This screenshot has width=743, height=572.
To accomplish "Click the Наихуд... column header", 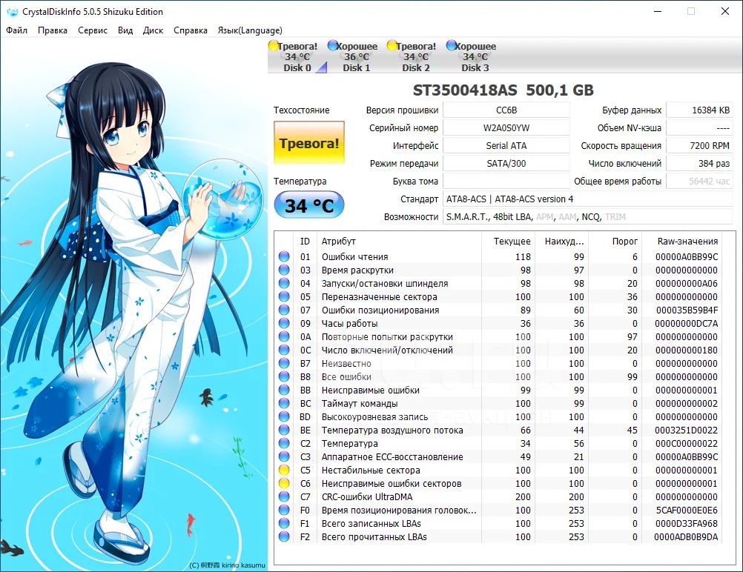I will (x=562, y=241).
